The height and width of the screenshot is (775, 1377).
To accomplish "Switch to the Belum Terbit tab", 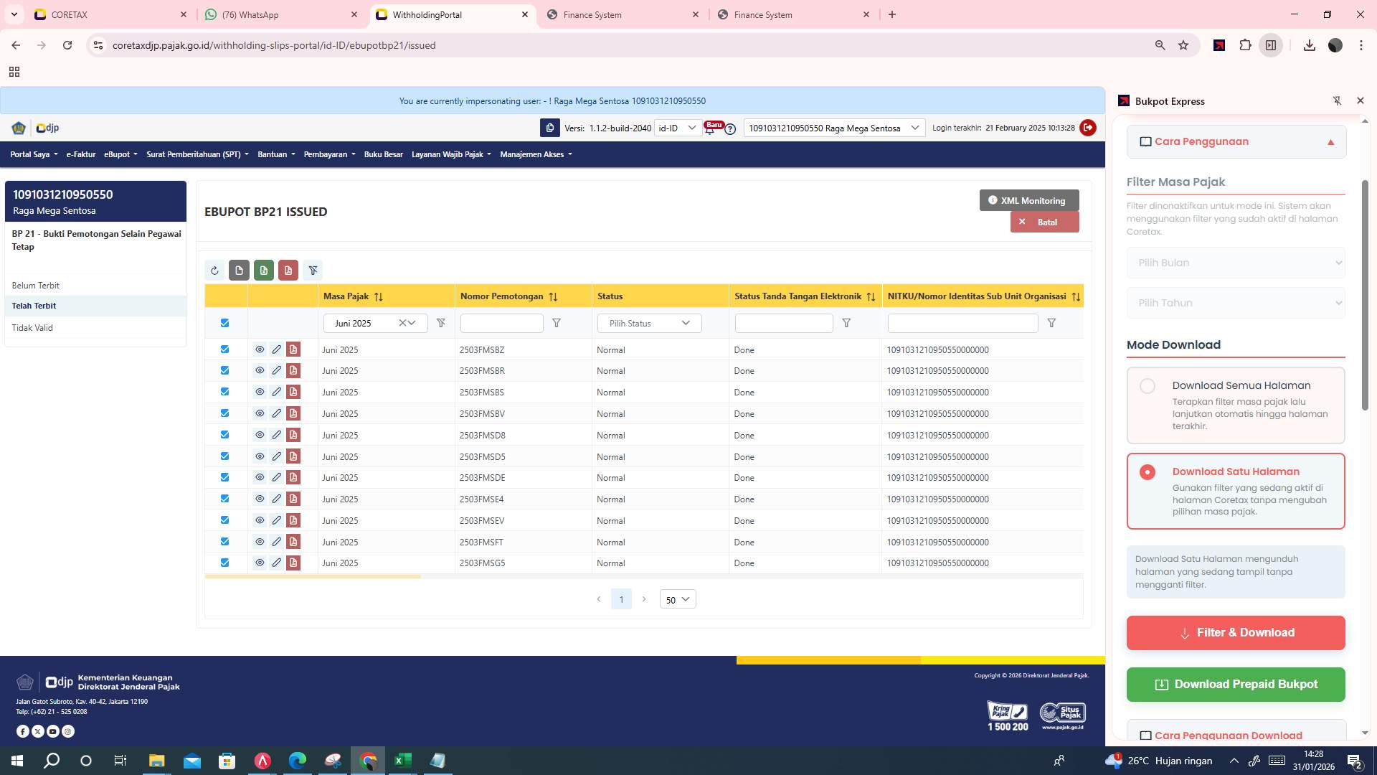I will [x=36, y=285].
